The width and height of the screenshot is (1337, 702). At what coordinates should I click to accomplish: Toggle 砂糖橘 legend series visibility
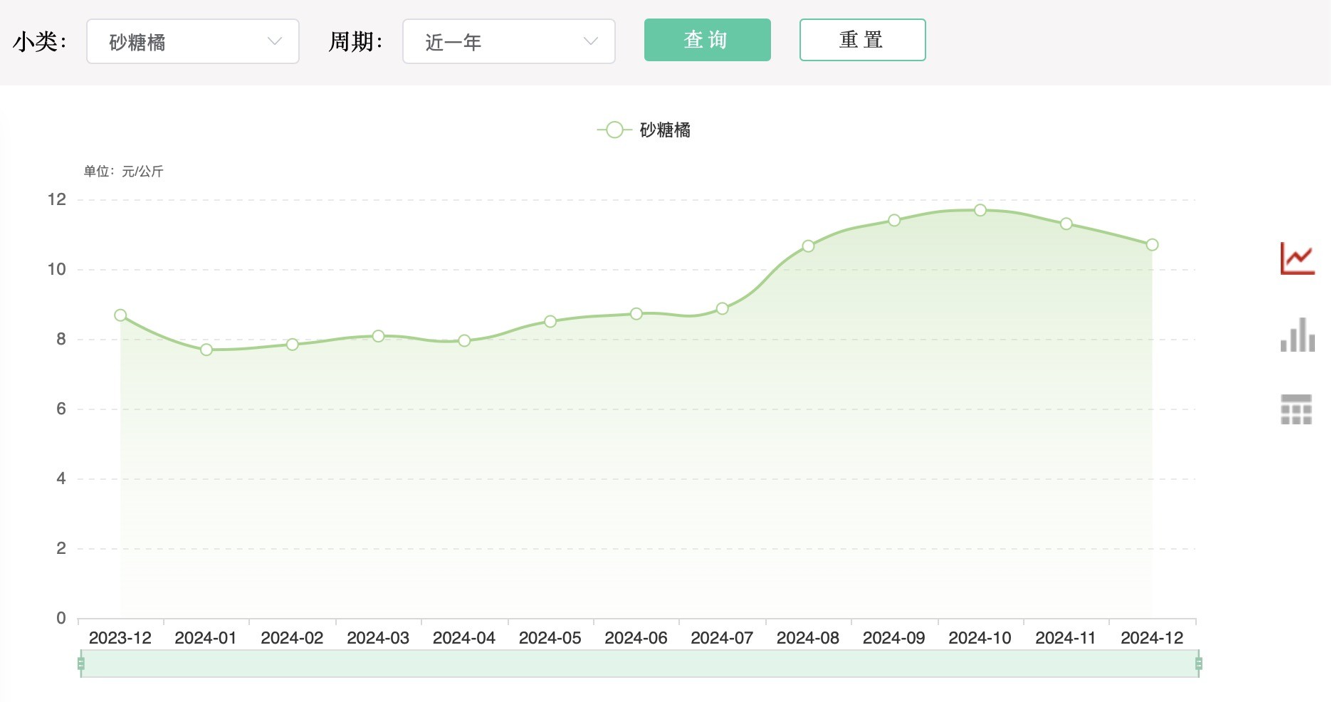pyautogui.click(x=644, y=130)
